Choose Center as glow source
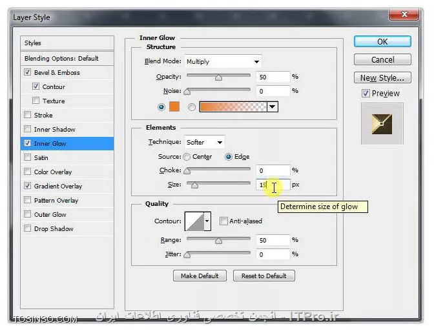 click(187, 157)
